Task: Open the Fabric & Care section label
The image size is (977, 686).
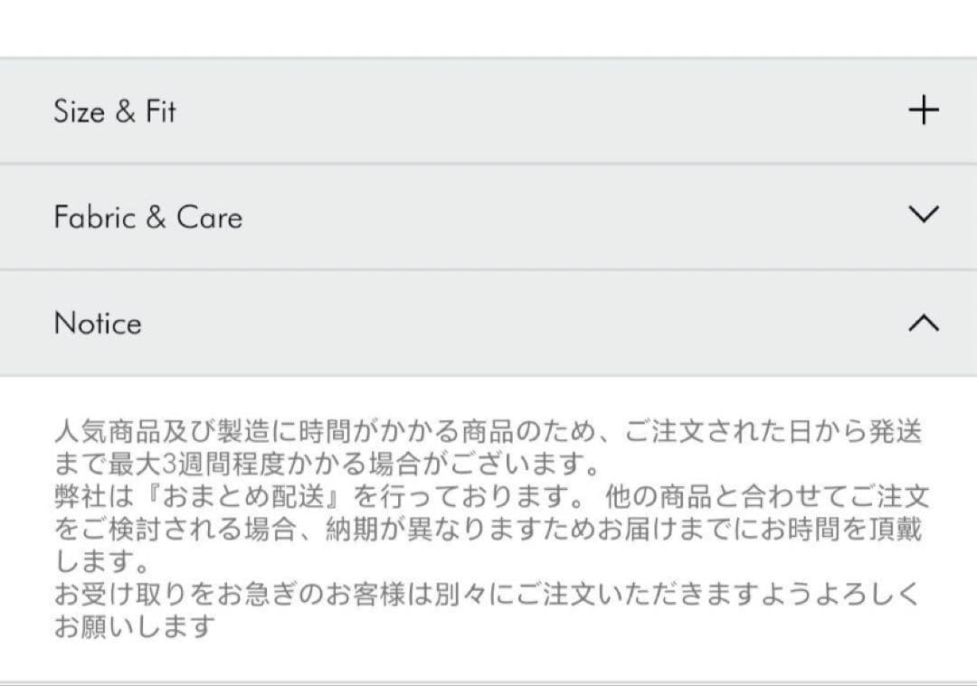Action: tap(148, 217)
